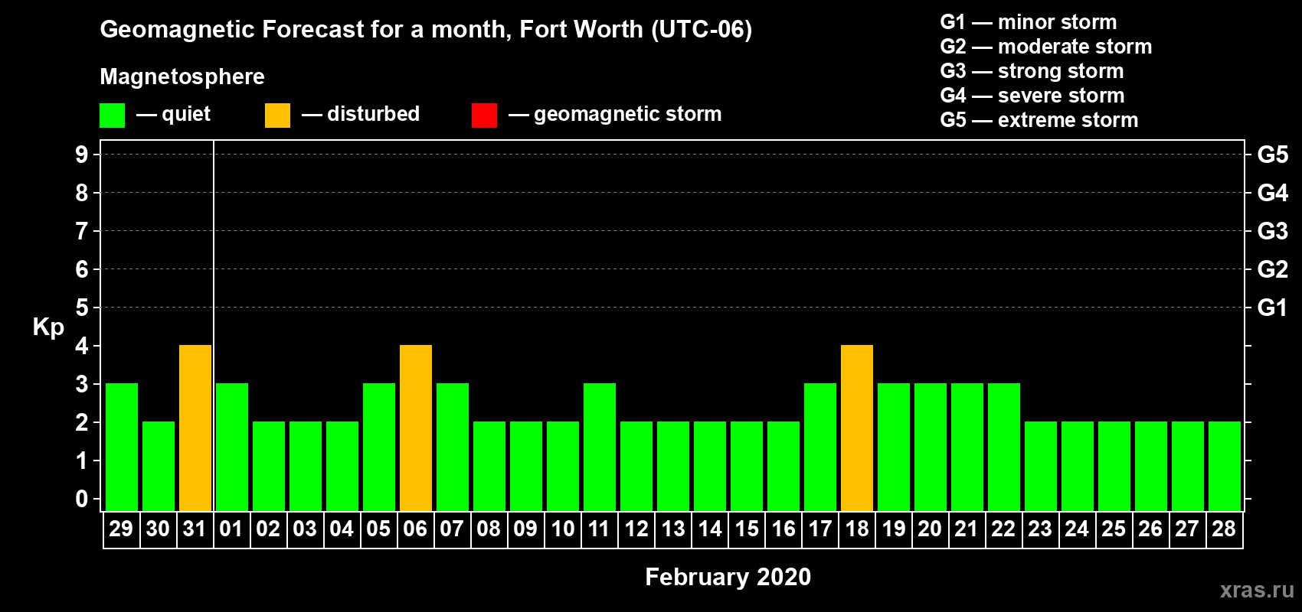Click the green bar for day 11
This screenshot has width=1302, height=612.
[x=600, y=447]
